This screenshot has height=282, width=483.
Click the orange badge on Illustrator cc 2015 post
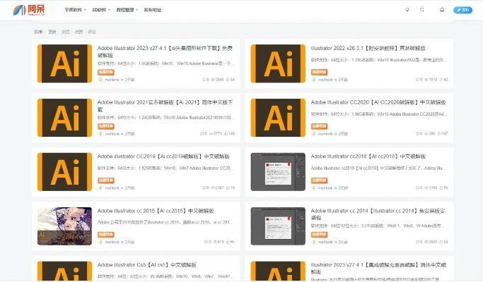click(106, 235)
